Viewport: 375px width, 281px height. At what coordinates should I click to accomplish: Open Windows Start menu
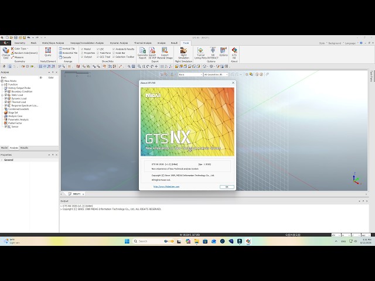click(127, 241)
